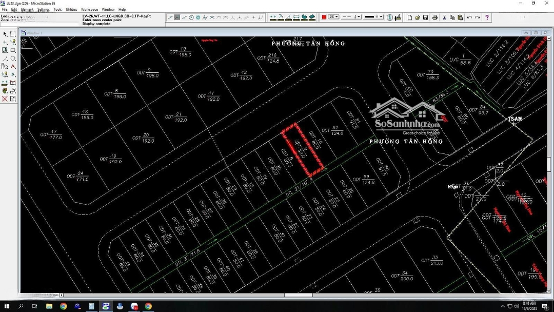The width and height of the screenshot is (554, 312).
Task: Click the red active color swatch
Action: click(324, 17)
